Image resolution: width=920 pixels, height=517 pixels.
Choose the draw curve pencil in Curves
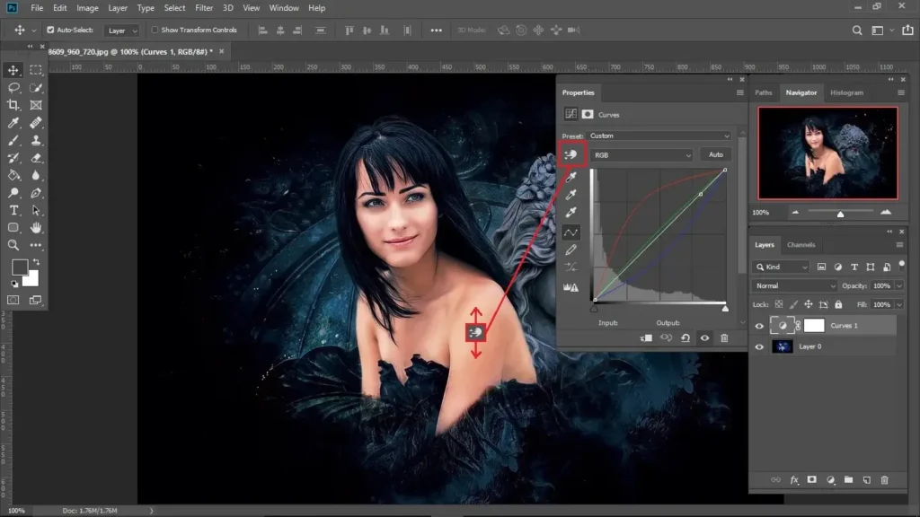(571, 250)
